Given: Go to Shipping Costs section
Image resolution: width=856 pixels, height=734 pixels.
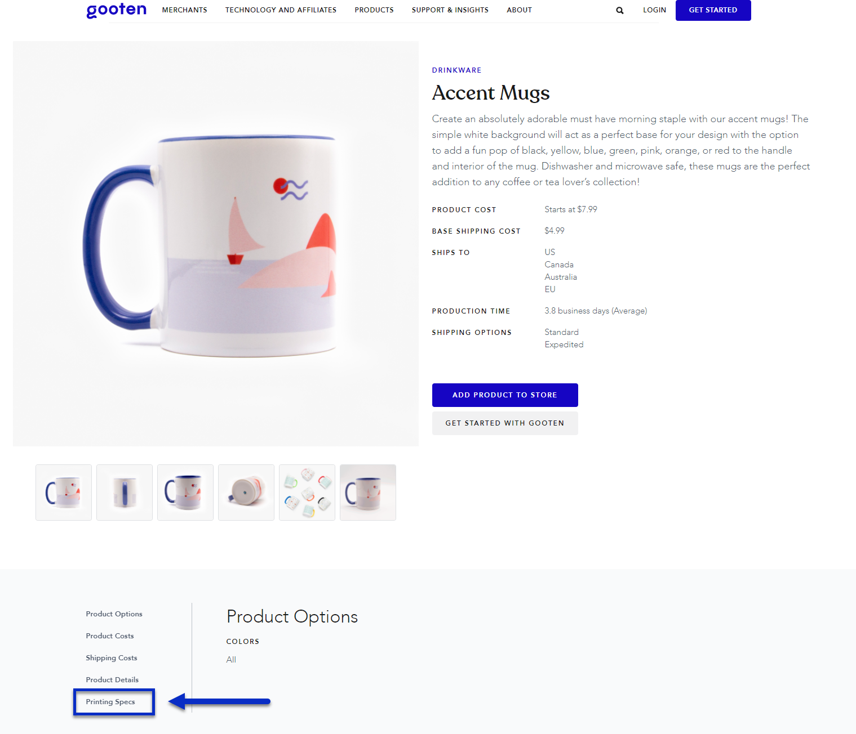Looking at the screenshot, I should pos(112,658).
